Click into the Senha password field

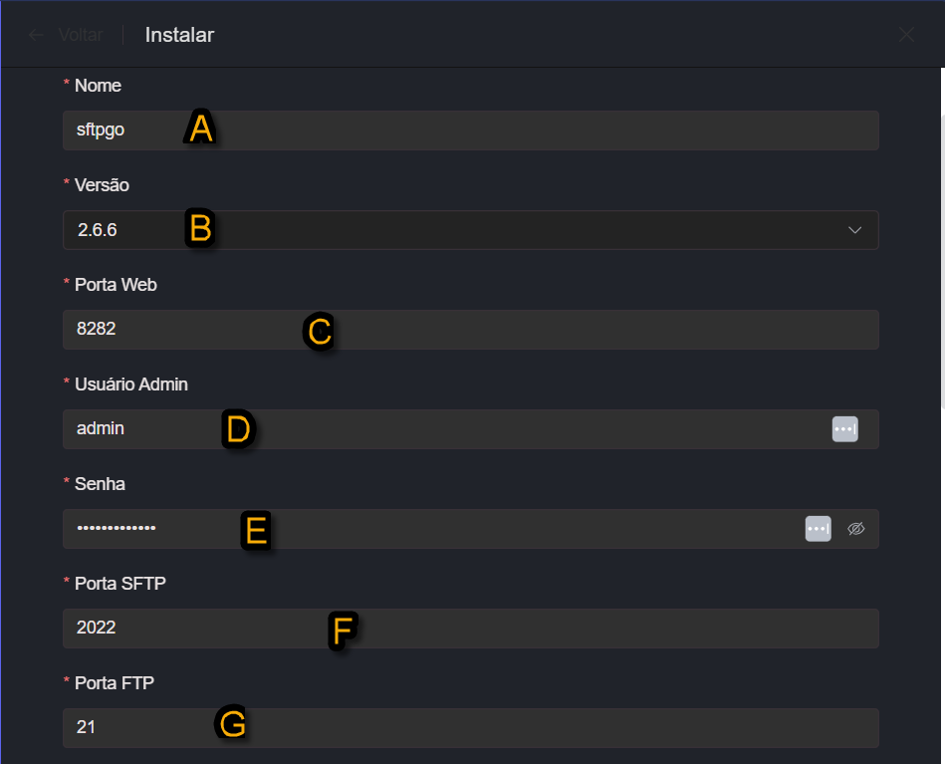pos(428,528)
